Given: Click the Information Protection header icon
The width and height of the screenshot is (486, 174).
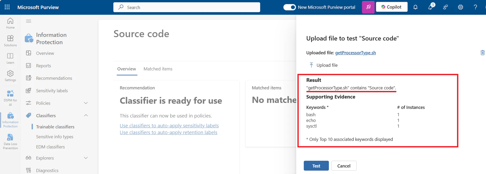Looking at the screenshot, I should click(x=29, y=38).
